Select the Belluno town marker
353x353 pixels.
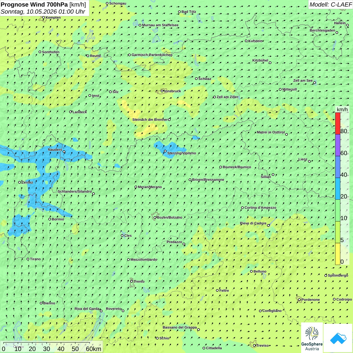pos(251,271)
